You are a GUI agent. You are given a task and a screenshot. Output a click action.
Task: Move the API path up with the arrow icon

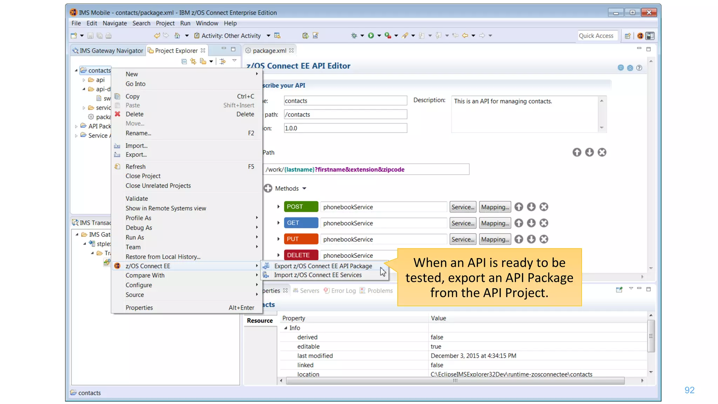[x=577, y=152]
